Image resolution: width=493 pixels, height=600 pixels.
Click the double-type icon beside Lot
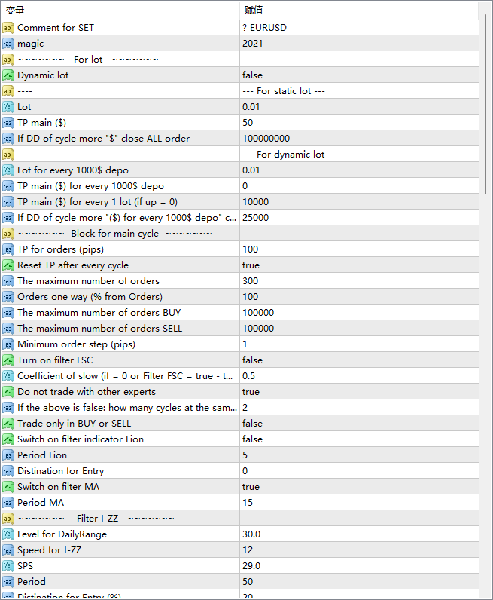(x=8, y=107)
